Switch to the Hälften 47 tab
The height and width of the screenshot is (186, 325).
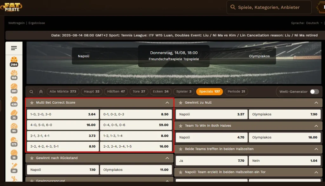[x=116, y=92]
